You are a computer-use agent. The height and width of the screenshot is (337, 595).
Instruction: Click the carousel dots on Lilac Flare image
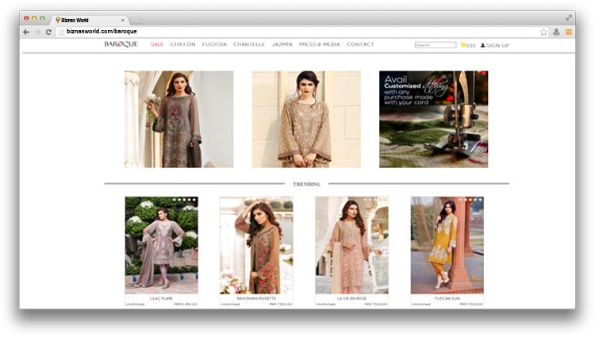pos(184,200)
